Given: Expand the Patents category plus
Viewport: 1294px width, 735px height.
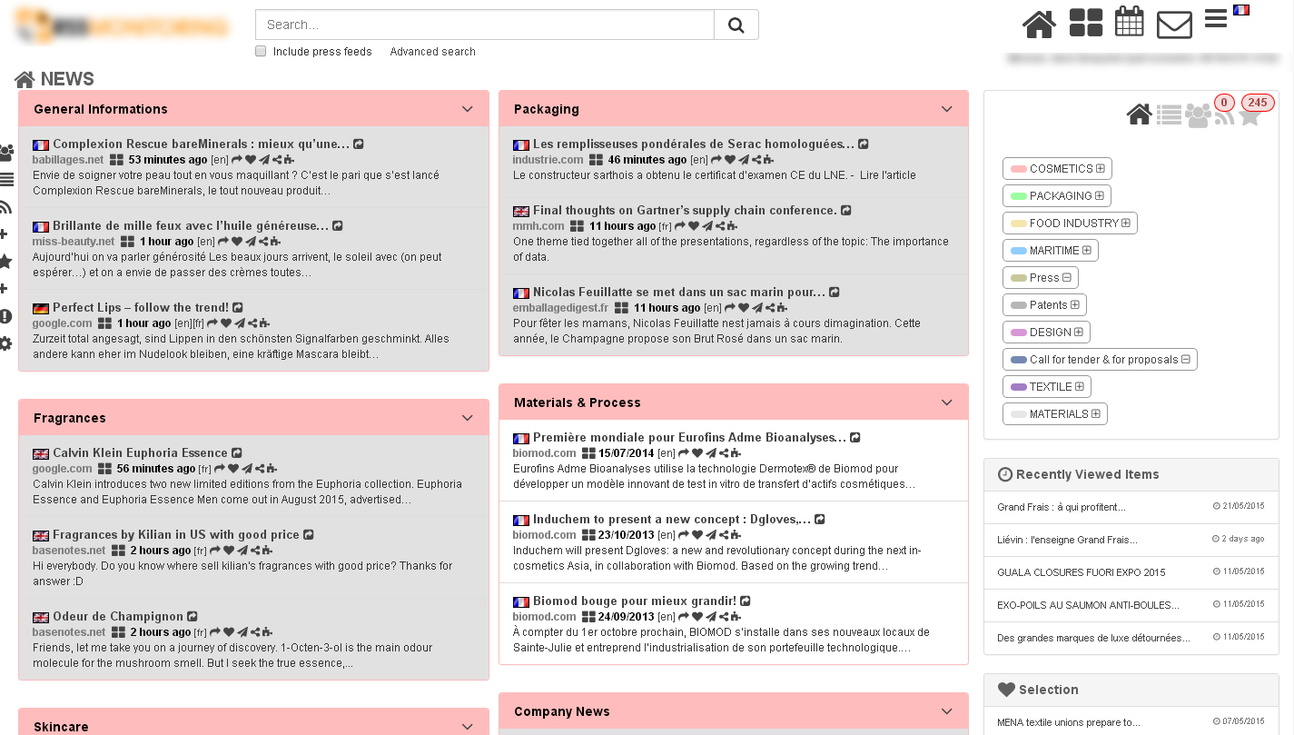Looking at the screenshot, I should (1075, 305).
